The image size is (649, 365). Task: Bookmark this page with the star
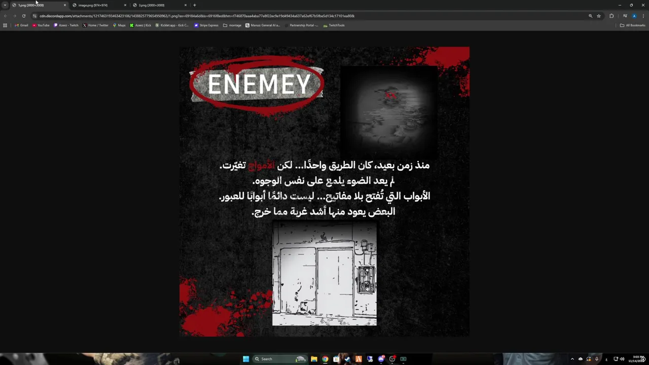(x=599, y=16)
